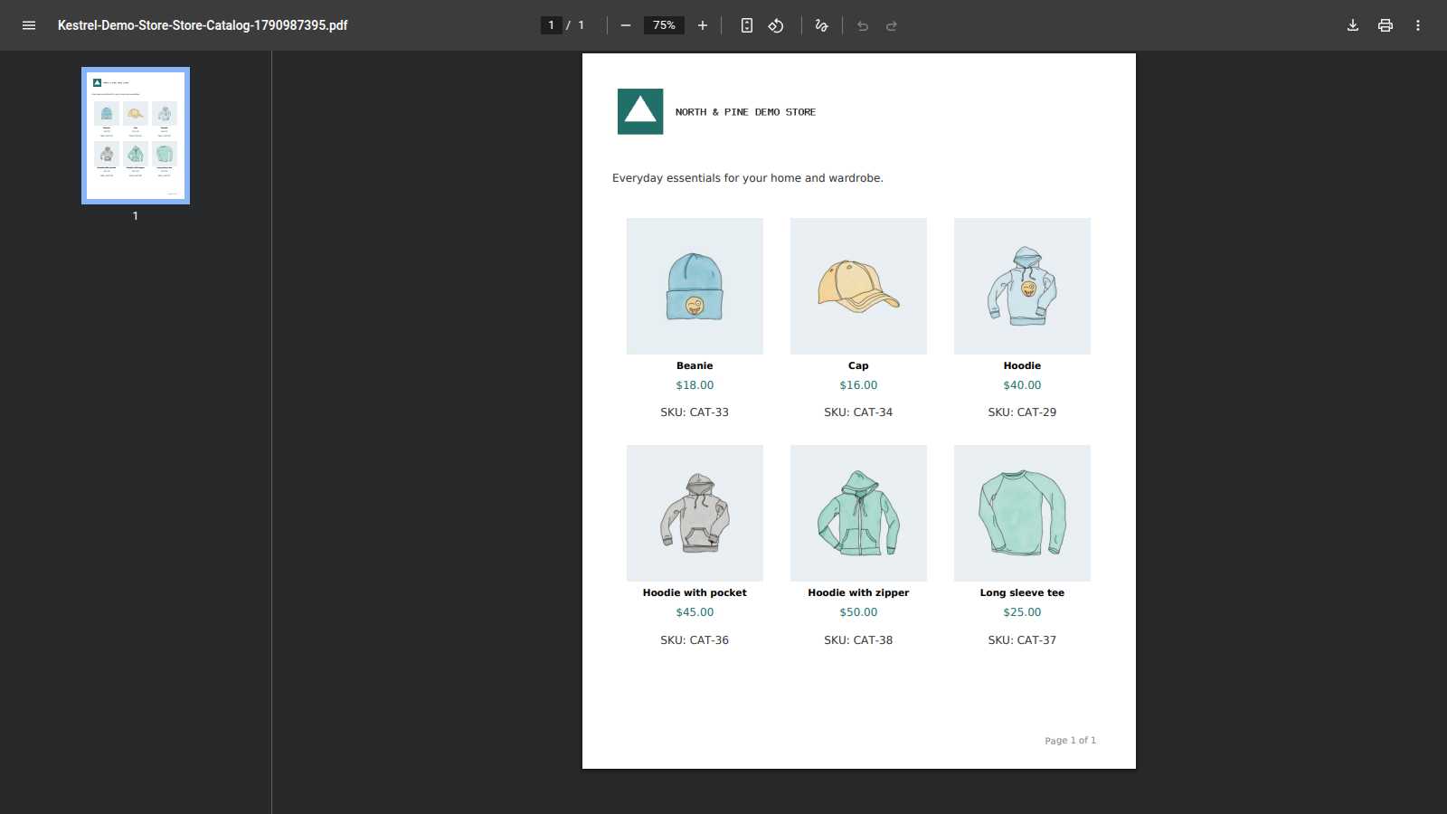
Task: Click the zoom out minus button
Action: [x=625, y=25]
